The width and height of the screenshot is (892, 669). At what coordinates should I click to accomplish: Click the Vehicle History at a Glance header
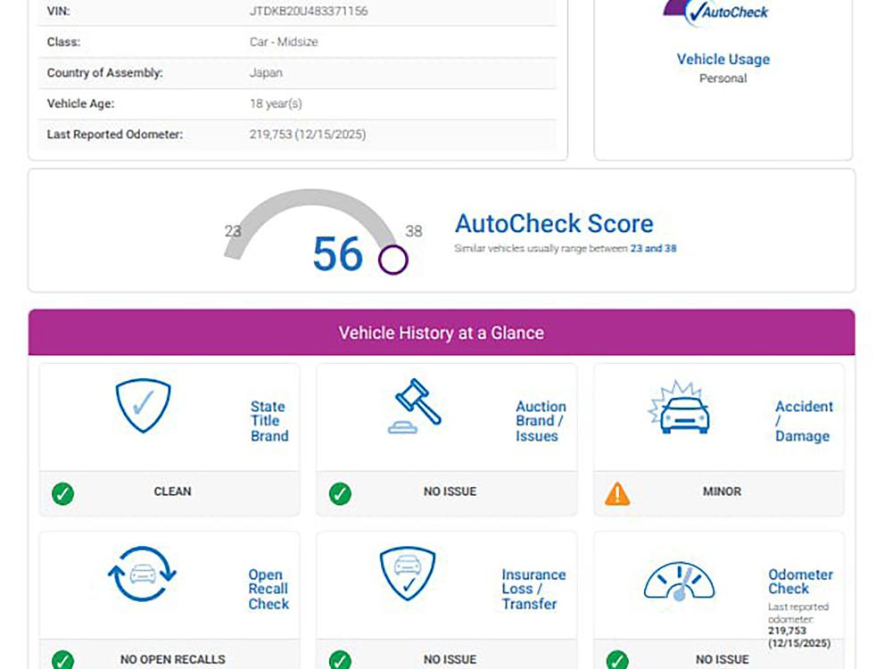coord(441,333)
